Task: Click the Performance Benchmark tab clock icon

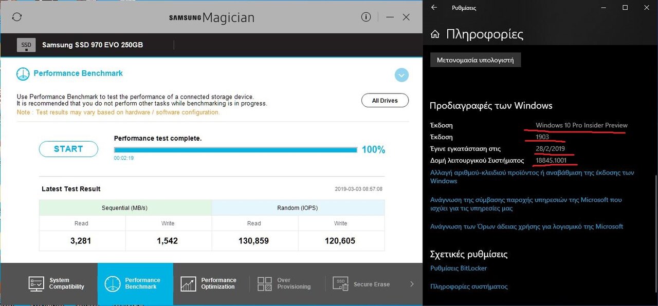Action: click(113, 284)
